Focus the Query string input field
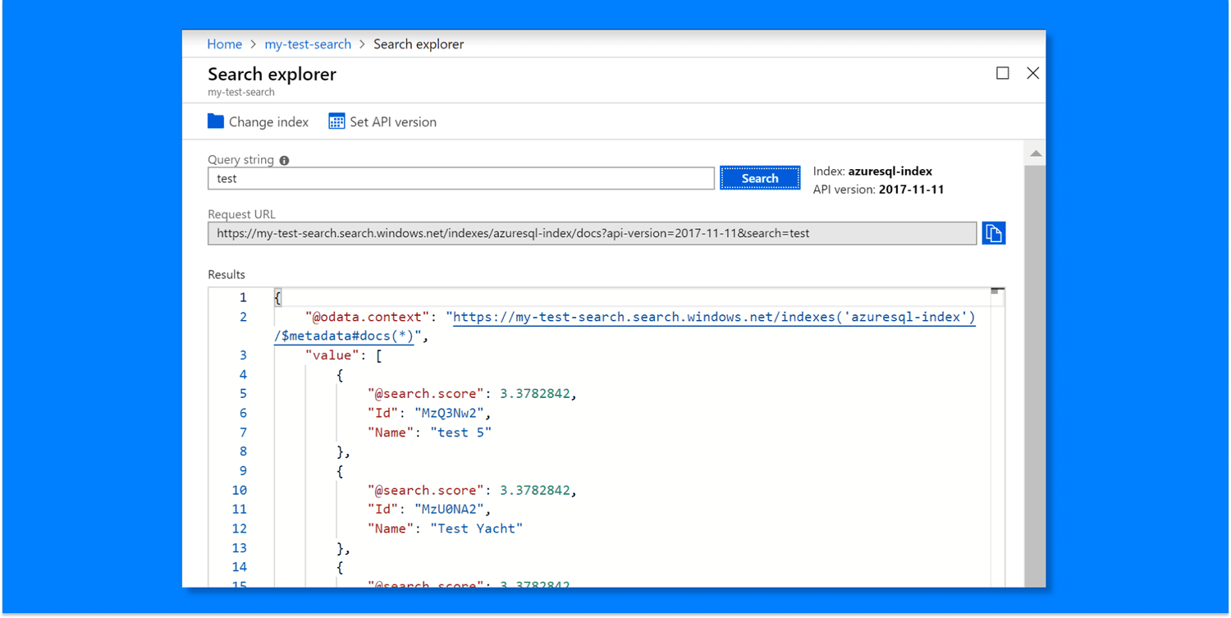The height and width of the screenshot is (618, 1231). click(461, 178)
